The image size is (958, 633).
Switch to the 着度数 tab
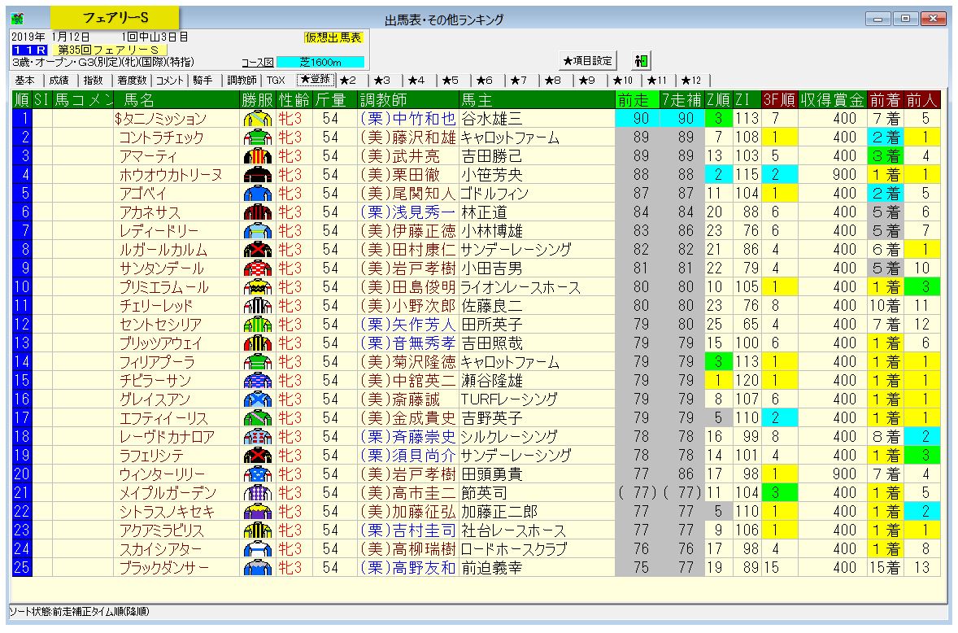(x=132, y=81)
